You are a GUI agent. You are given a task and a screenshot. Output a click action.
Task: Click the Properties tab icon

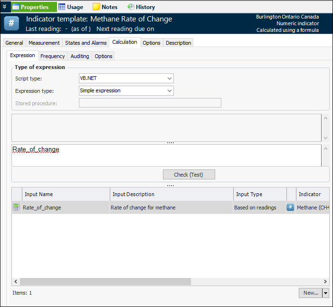pyautogui.click(x=16, y=7)
